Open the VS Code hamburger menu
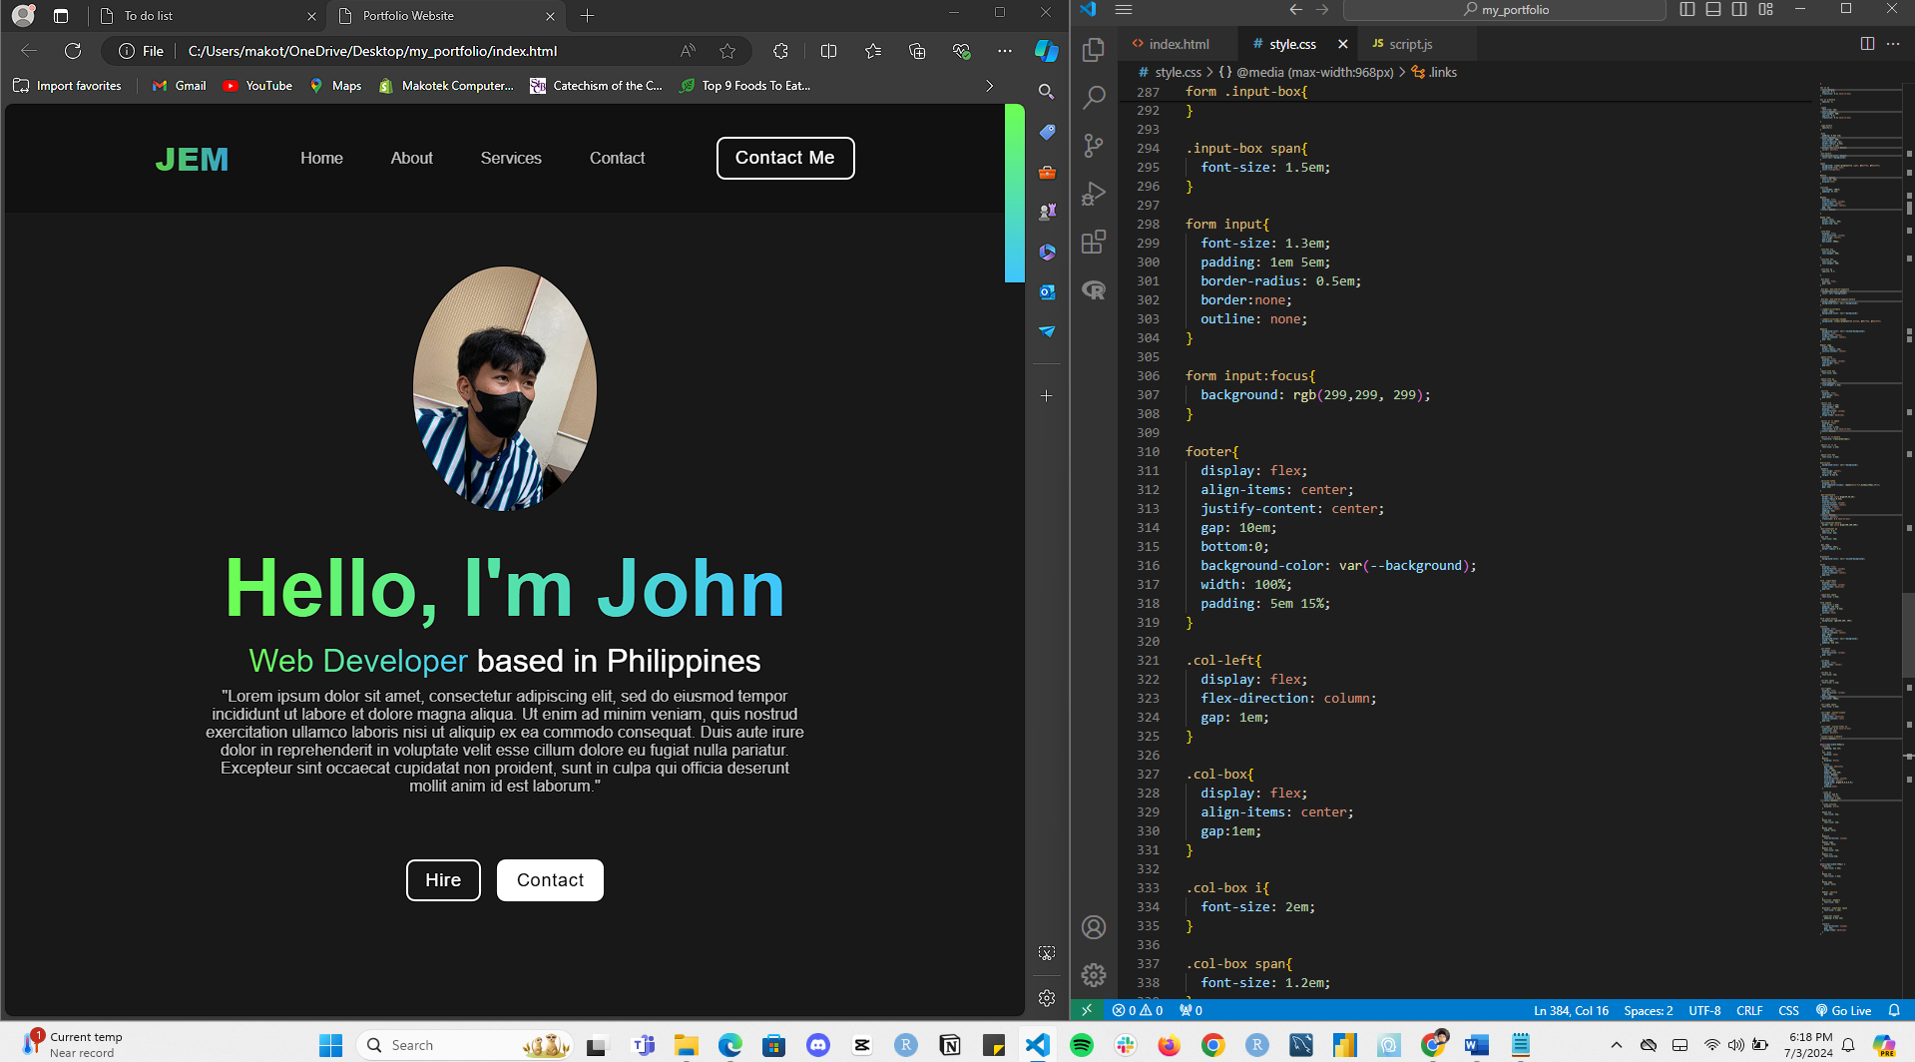The width and height of the screenshot is (1915, 1062). click(x=1124, y=10)
